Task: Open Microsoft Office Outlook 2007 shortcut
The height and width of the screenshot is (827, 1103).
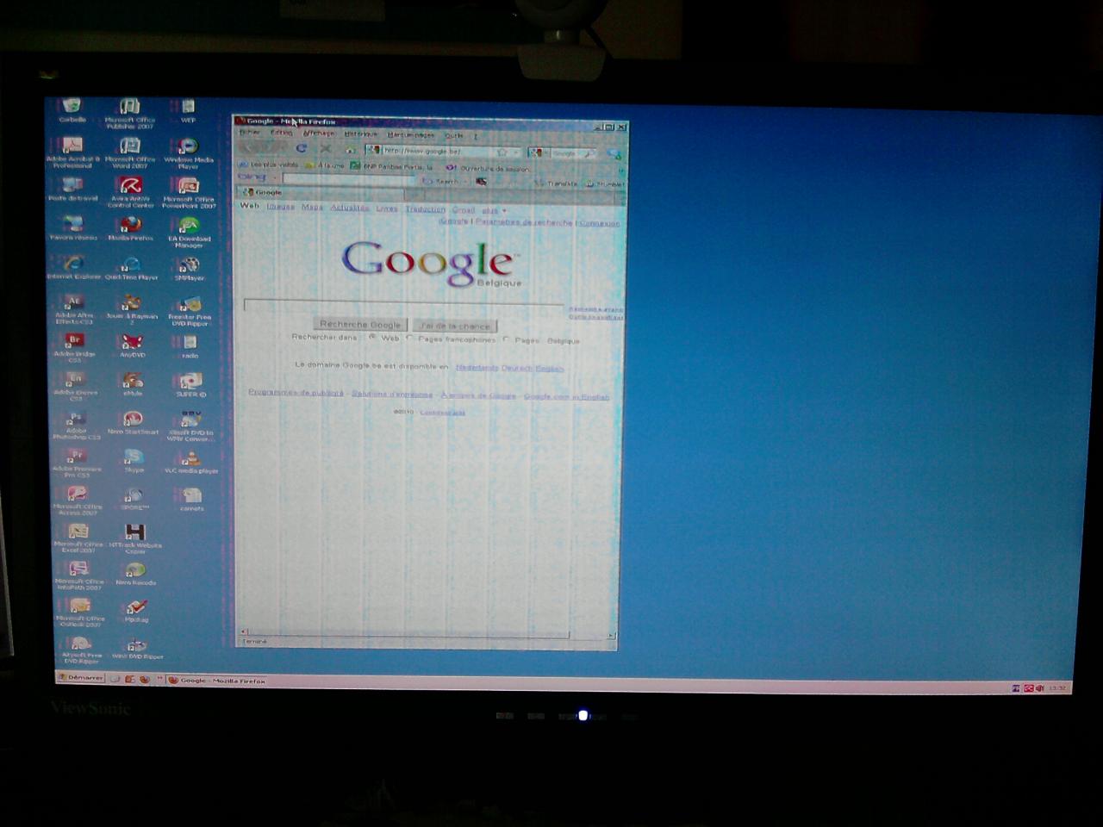Action: pyautogui.click(x=80, y=612)
